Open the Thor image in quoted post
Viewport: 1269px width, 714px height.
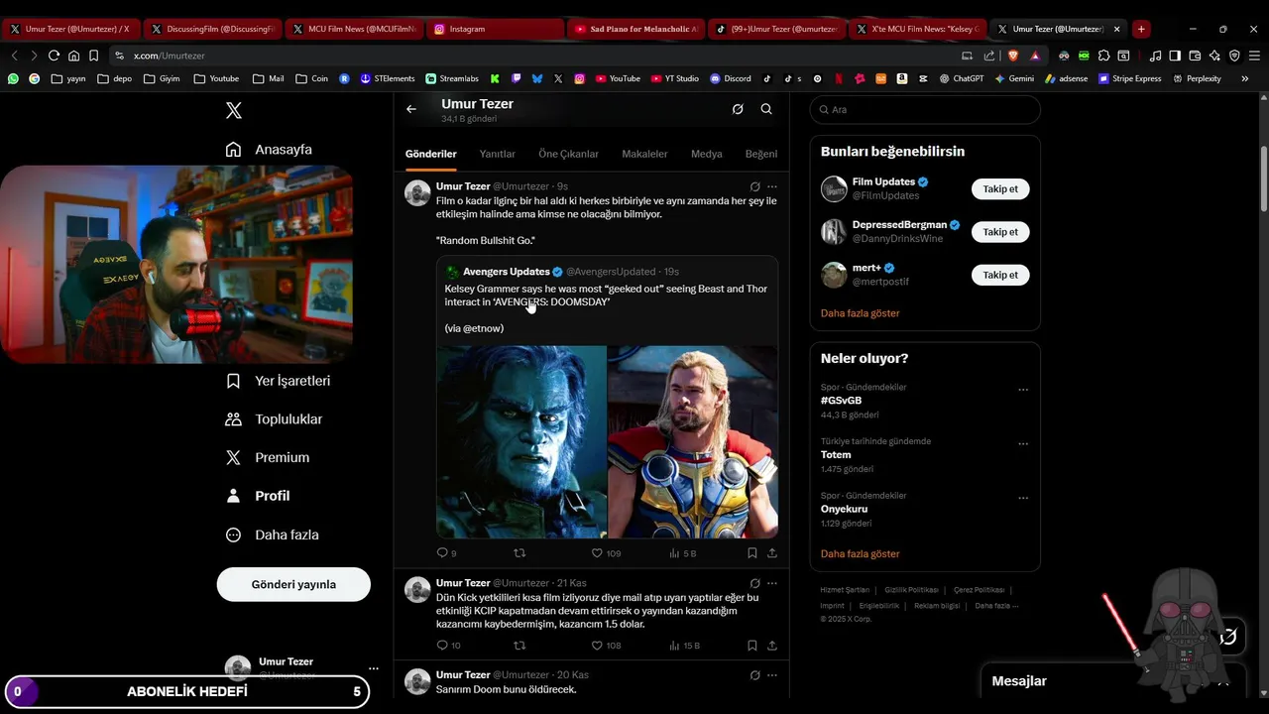click(x=693, y=441)
